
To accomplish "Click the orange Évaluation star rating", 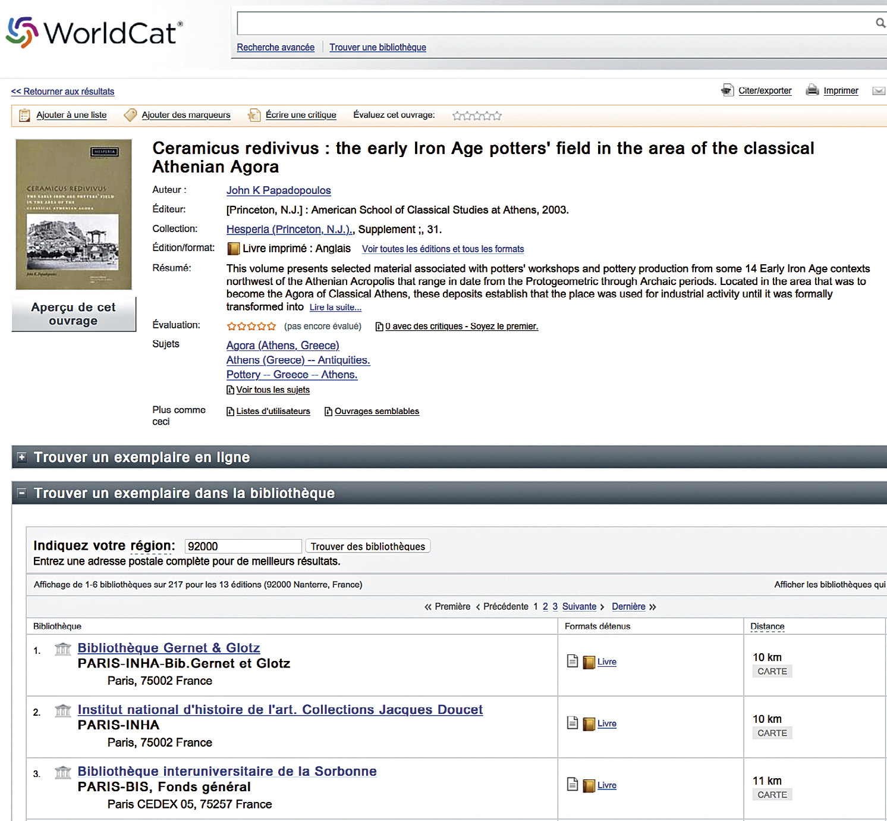I will pyautogui.click(x=251, y=326).
